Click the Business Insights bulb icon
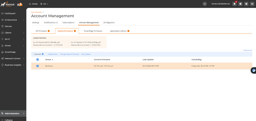 tap(2, 65)
